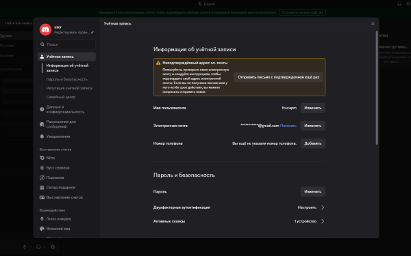Click the pencil edit profile icon
The height and width of the screenshot is (256, 411).
tap(92, 32)
